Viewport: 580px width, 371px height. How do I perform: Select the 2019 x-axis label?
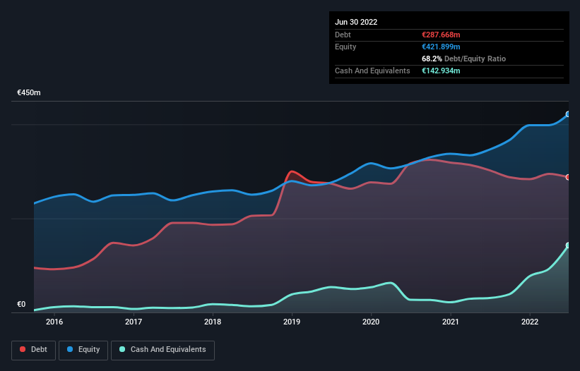(x=292, y=322)
